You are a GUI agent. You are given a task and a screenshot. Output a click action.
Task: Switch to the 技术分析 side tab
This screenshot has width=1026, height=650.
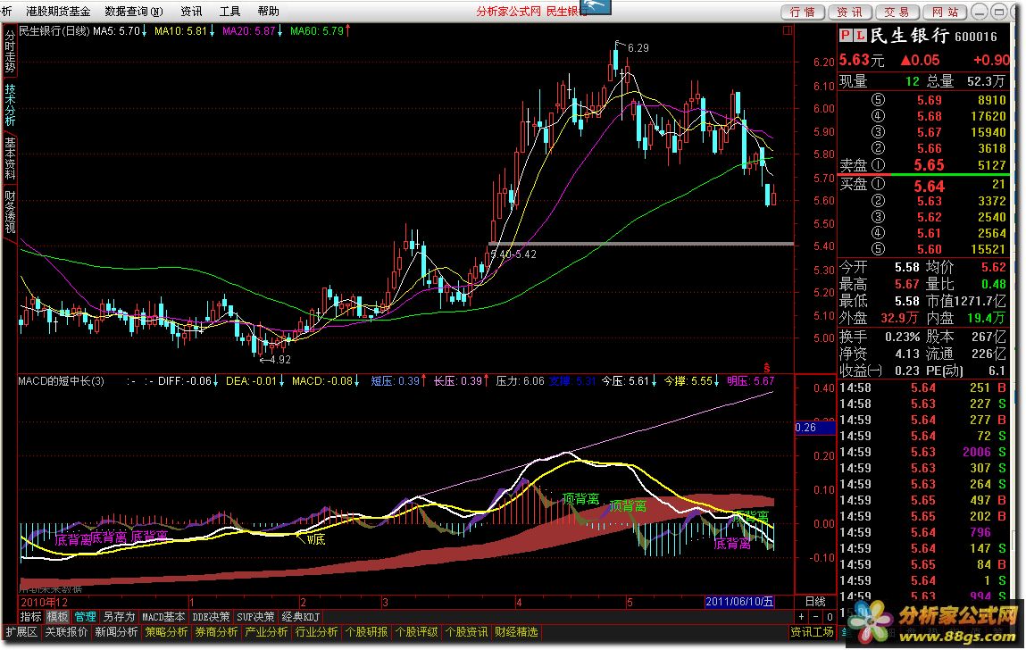pos(10,104)
